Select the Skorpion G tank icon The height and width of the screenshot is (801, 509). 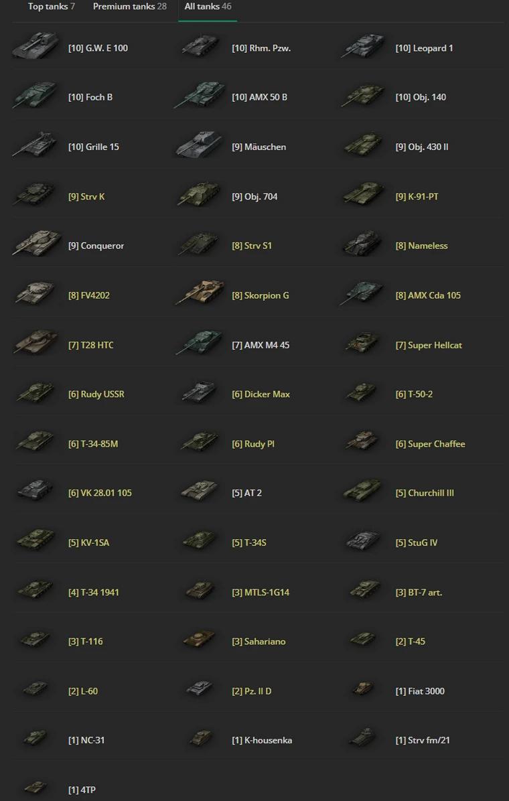[200, 293]
